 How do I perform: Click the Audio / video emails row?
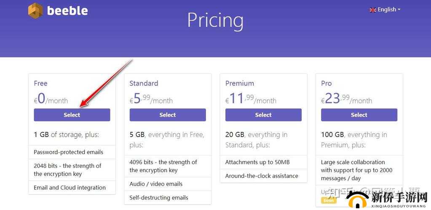[156, 184]
